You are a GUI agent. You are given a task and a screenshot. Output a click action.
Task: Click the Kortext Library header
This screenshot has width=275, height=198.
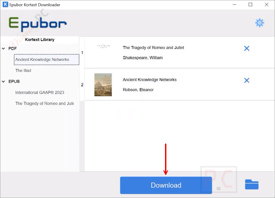(x=40, y=39)
